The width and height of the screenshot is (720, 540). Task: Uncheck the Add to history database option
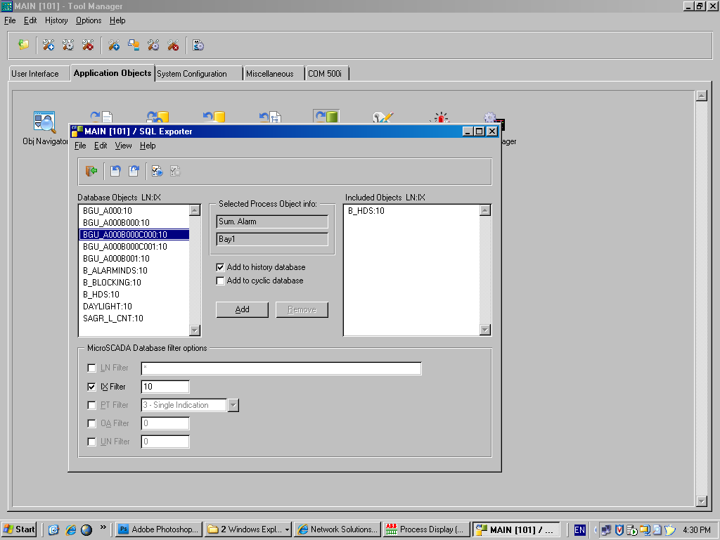pos(221,267)
